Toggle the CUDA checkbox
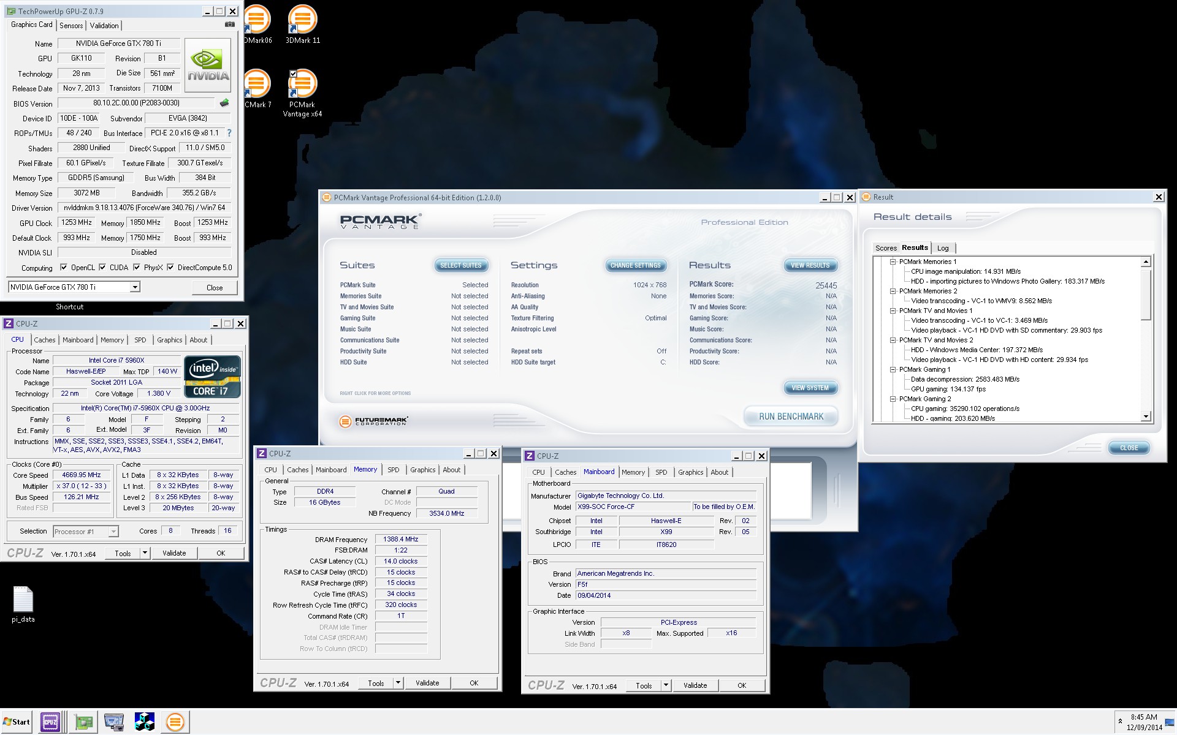Viewport: 1177px width, 735px height. pyautogui.click(x=102, y=267)
